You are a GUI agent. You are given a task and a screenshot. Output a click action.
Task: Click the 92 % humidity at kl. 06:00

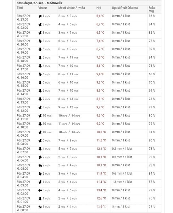pyautogui.click(x=152, y=157)
